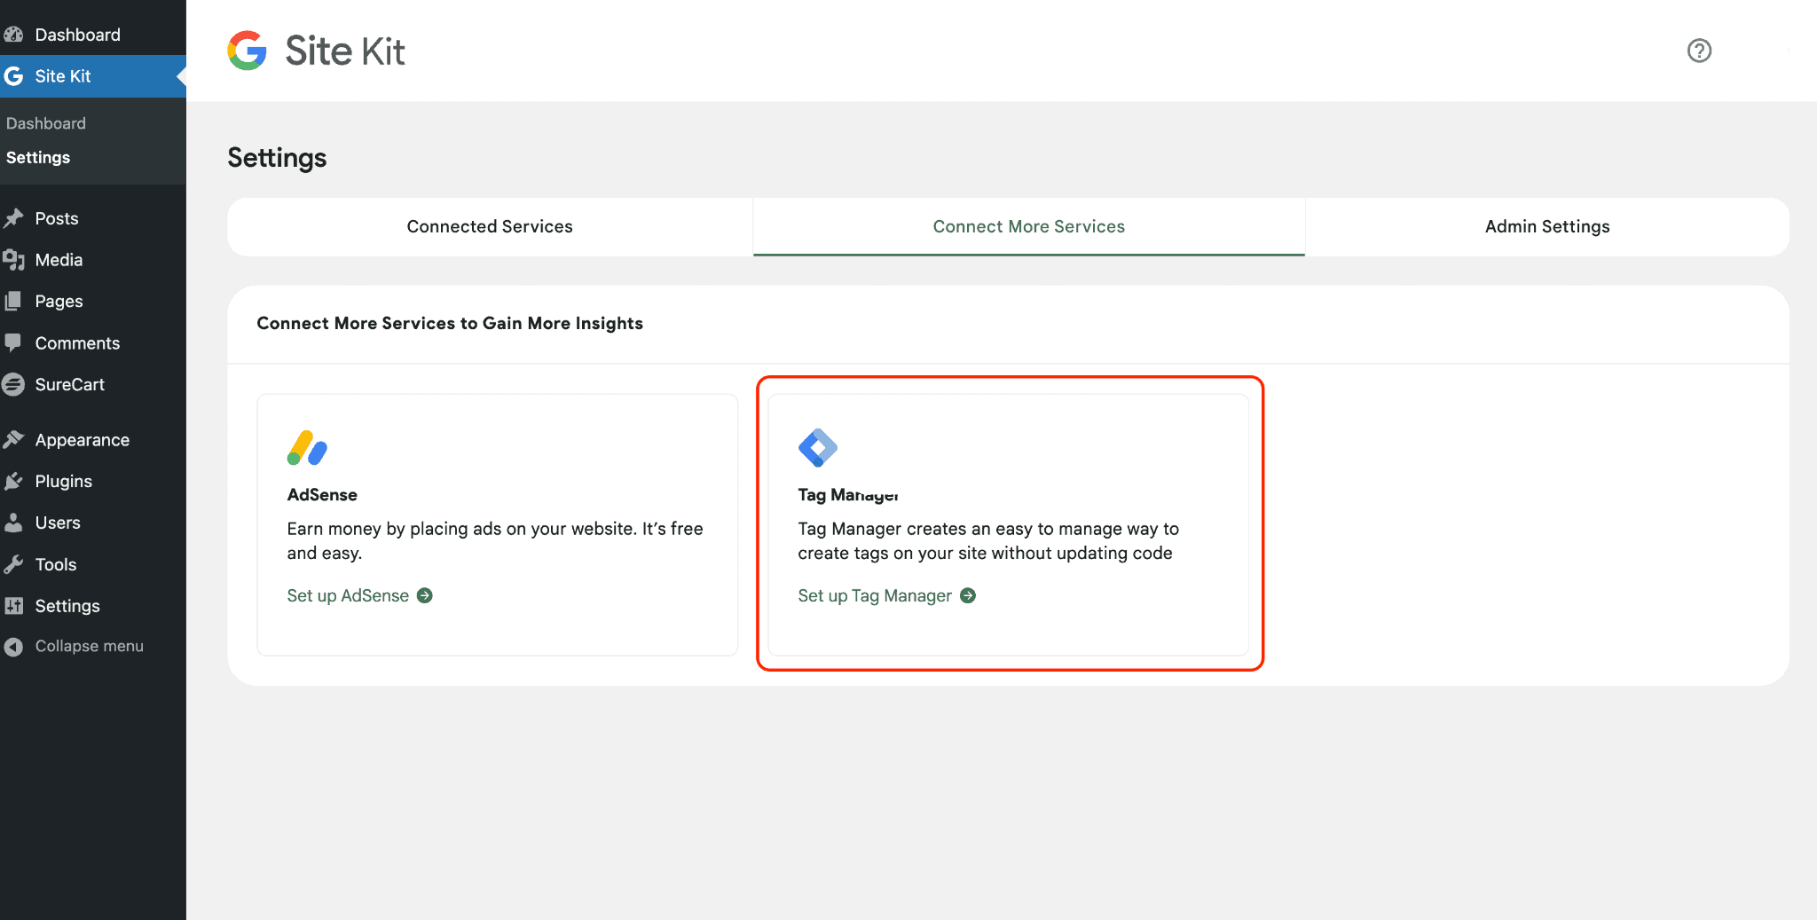Click the Media library icon in sidebar
The image size is (1817, 920).
coord(15,259)
